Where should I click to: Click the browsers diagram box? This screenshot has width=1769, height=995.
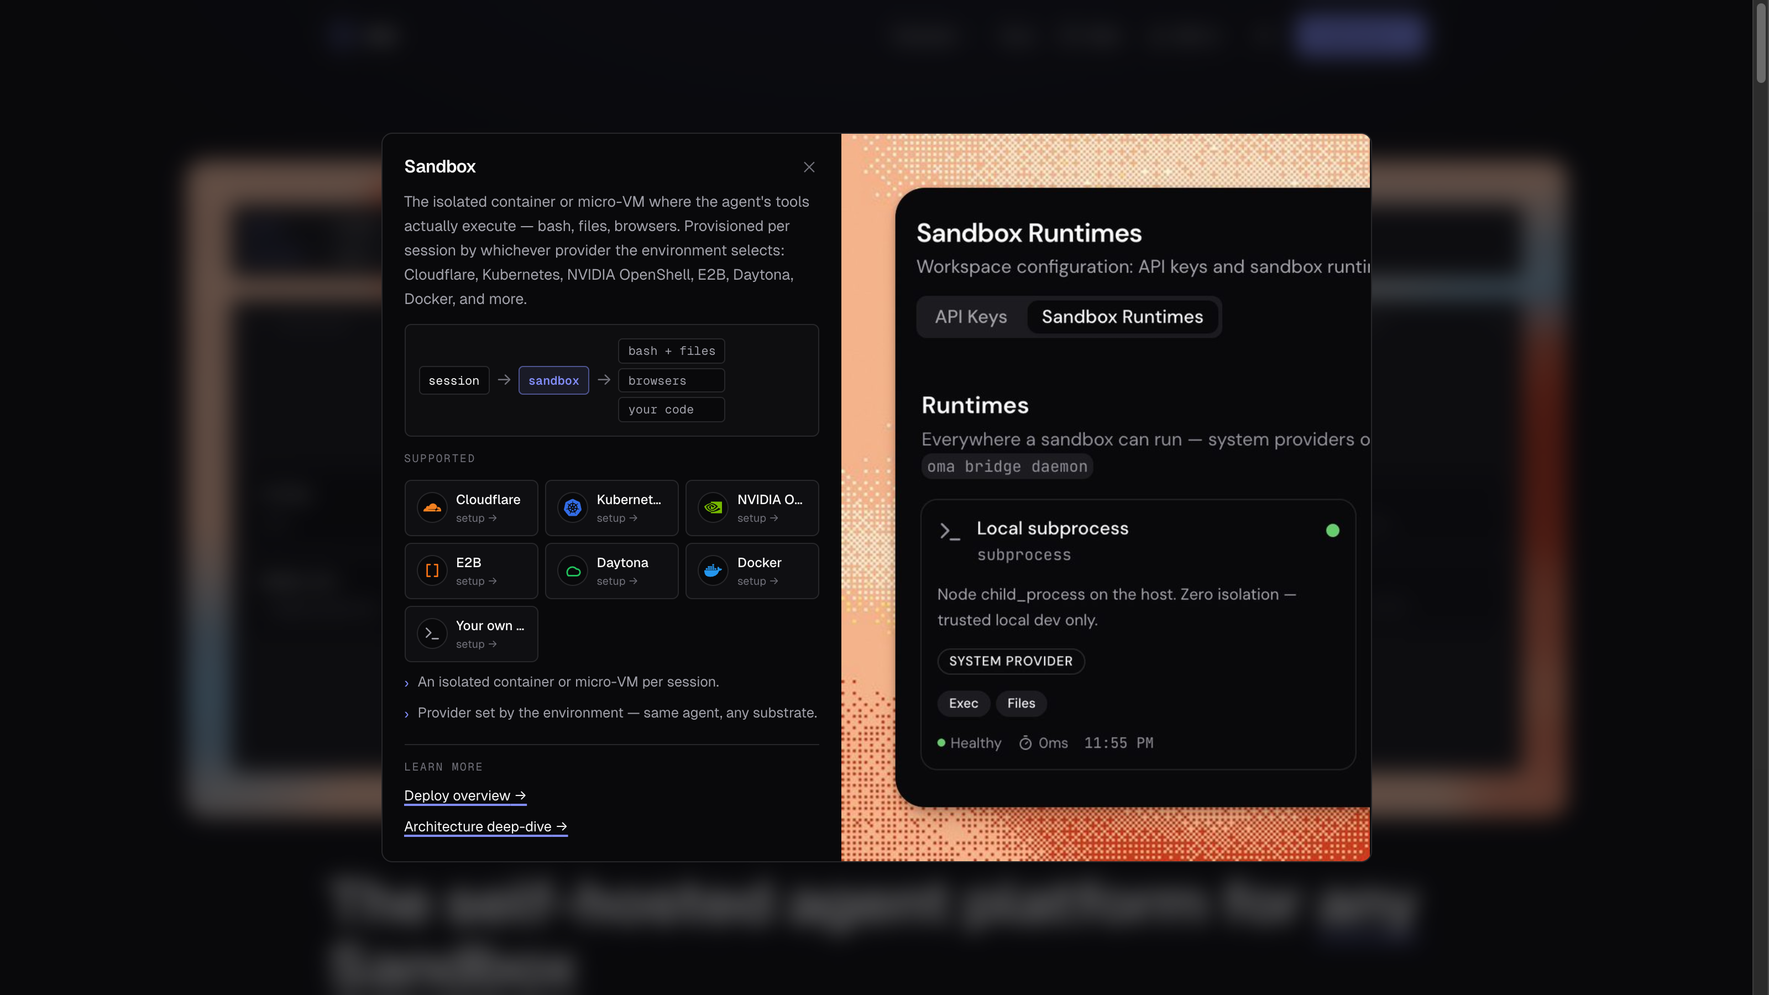coord(672,380)
